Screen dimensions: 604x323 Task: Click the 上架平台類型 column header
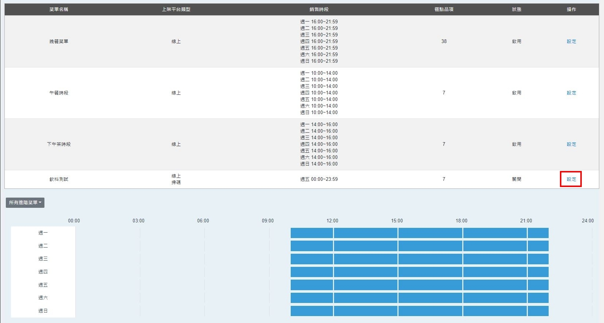pyautogui.click(x=176, y=9)
